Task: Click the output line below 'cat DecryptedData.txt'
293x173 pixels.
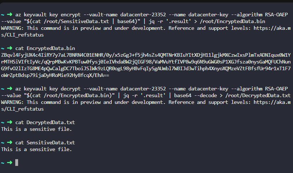Action: pyautogui.click(x=37, y=129)
